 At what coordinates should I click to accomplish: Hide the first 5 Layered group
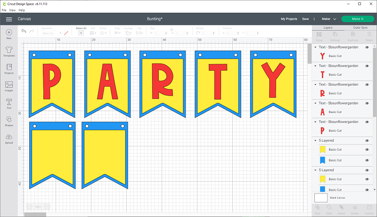[x=367, y=140]
